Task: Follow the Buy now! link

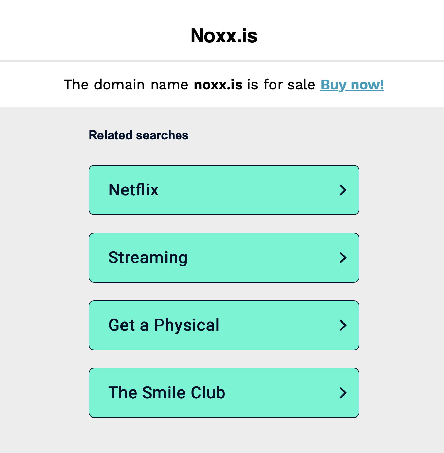Action: (352, 85)
